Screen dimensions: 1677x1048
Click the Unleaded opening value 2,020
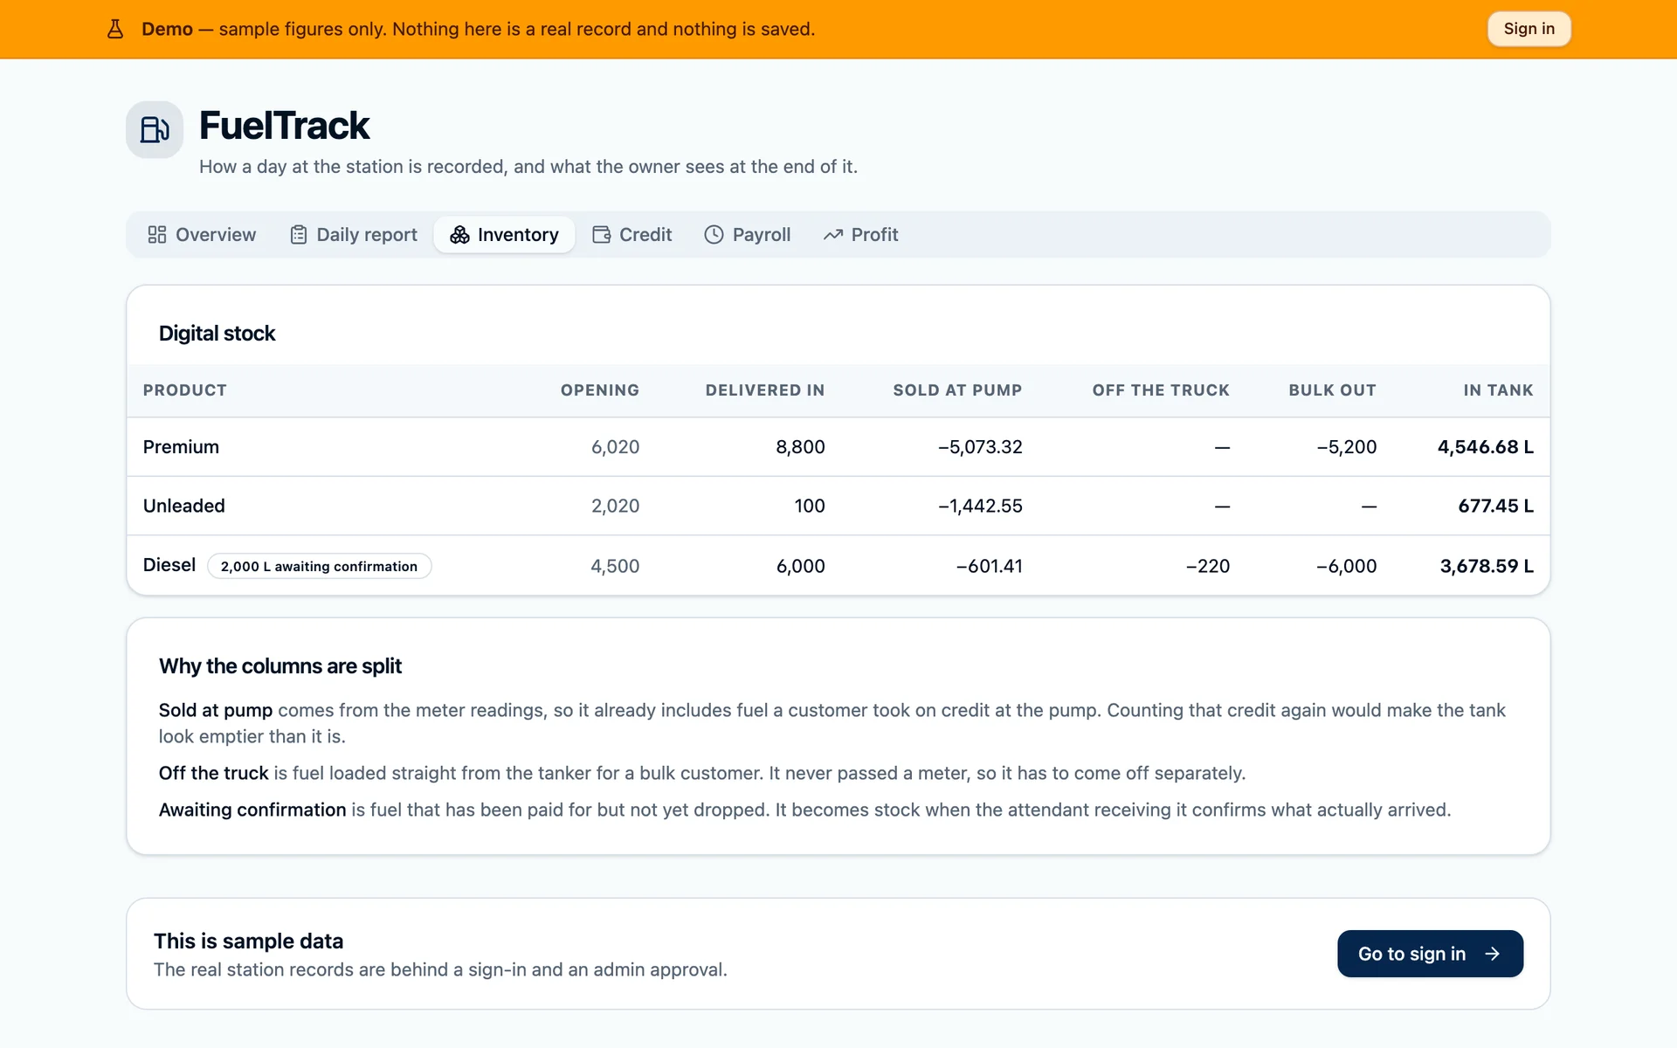616,506
